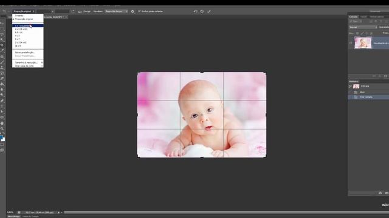Image resolution: width=389 pixels, height=218 pixels.
Task: Choose Irrestrito from the preset menu
Action: [28, 16]
